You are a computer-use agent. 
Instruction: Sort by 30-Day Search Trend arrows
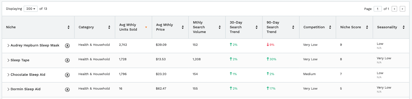click(256, 27)
